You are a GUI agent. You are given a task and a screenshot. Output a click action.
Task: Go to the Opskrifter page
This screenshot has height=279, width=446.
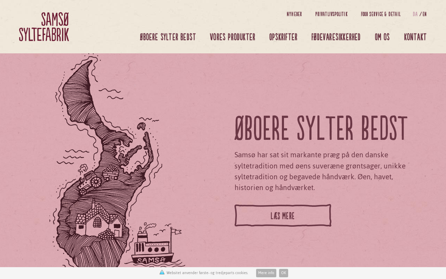pyautogui.click(x=283, y=37)
